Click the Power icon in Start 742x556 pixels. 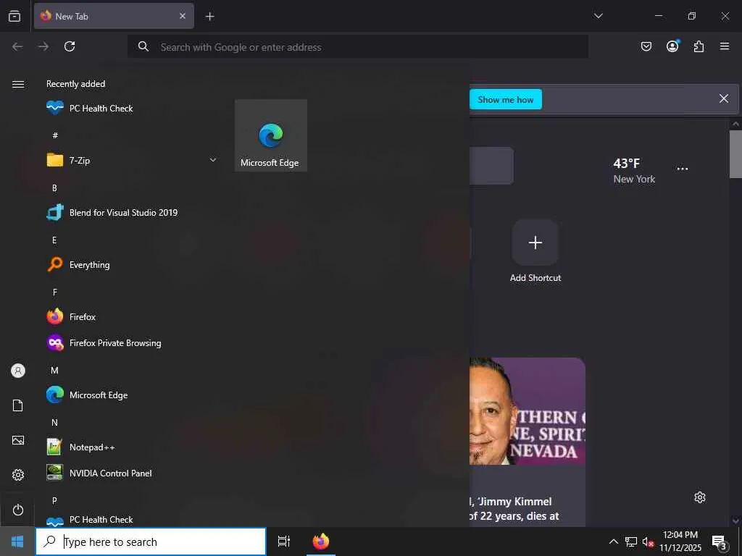(18, 510)
